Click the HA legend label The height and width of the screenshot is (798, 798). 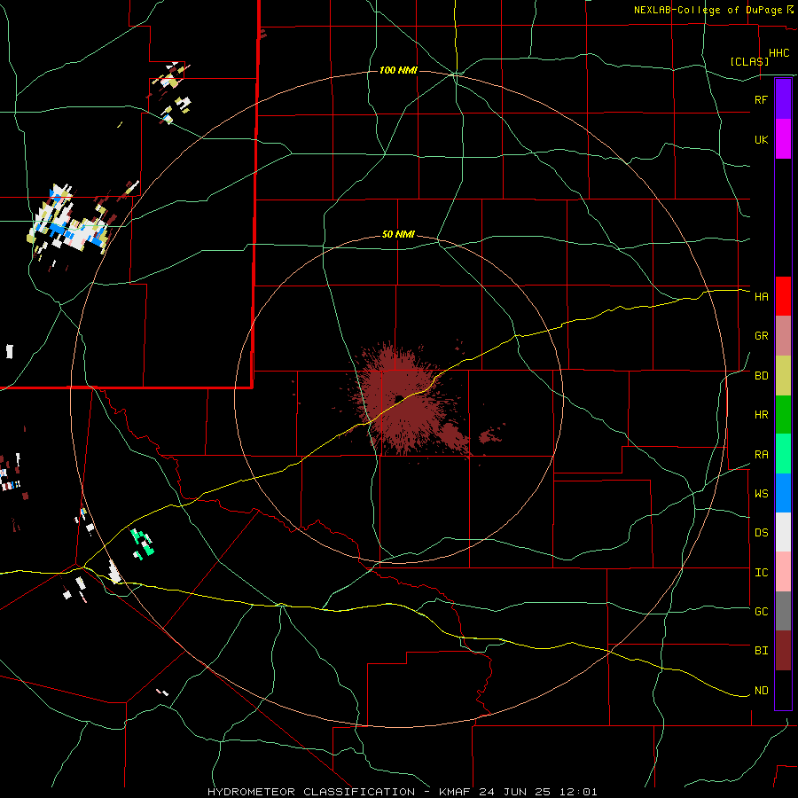coord(761,296)
